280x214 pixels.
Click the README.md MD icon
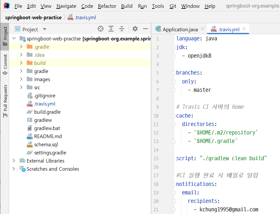(x=29, y=136)
